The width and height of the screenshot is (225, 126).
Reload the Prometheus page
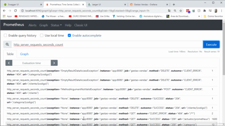pos(15,11)
